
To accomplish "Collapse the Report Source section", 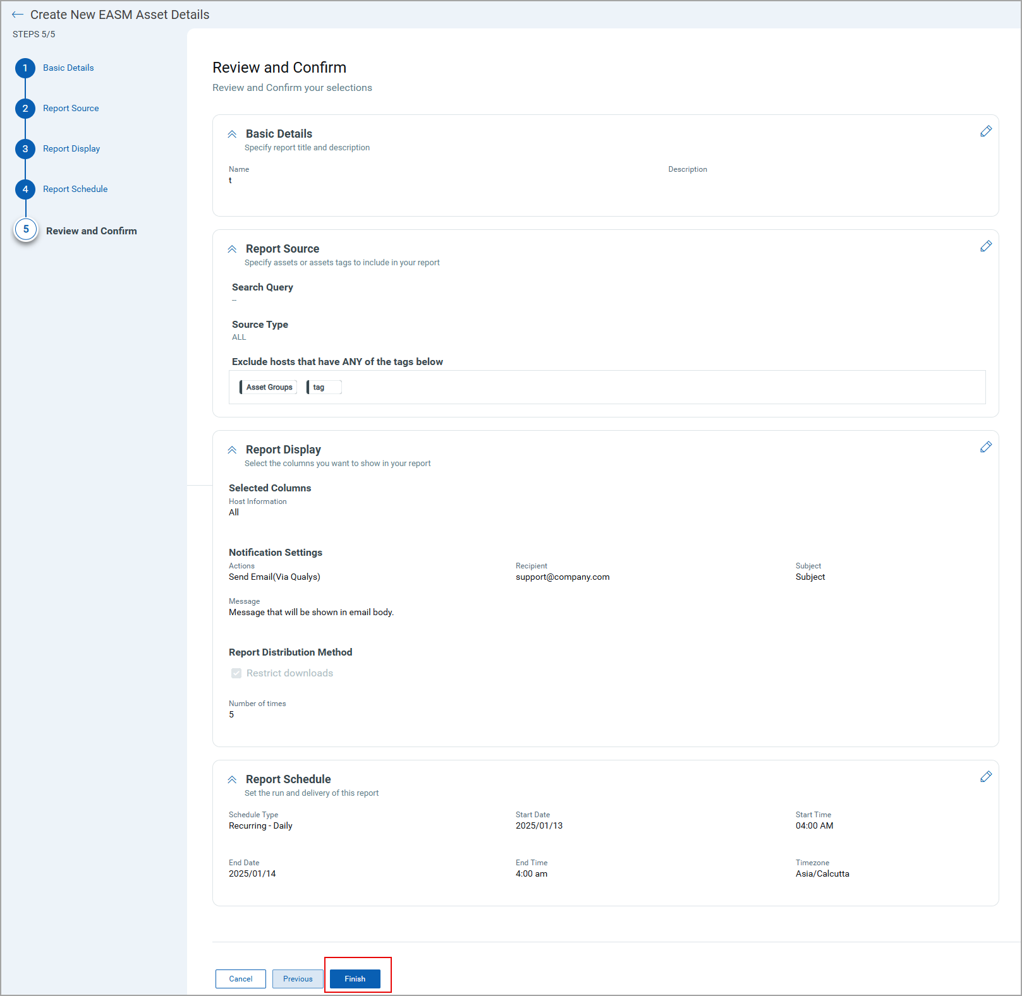I will 232,248.
